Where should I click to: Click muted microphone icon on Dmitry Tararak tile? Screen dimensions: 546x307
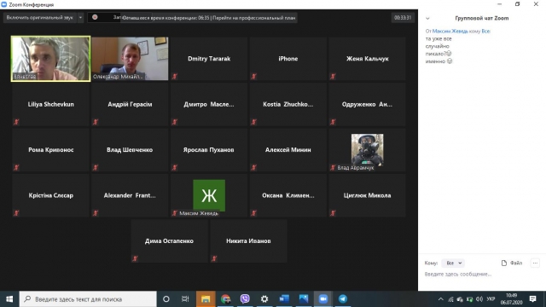tap(175, 76)
